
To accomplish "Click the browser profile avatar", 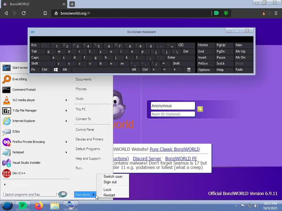I will (x=264, y=13).
